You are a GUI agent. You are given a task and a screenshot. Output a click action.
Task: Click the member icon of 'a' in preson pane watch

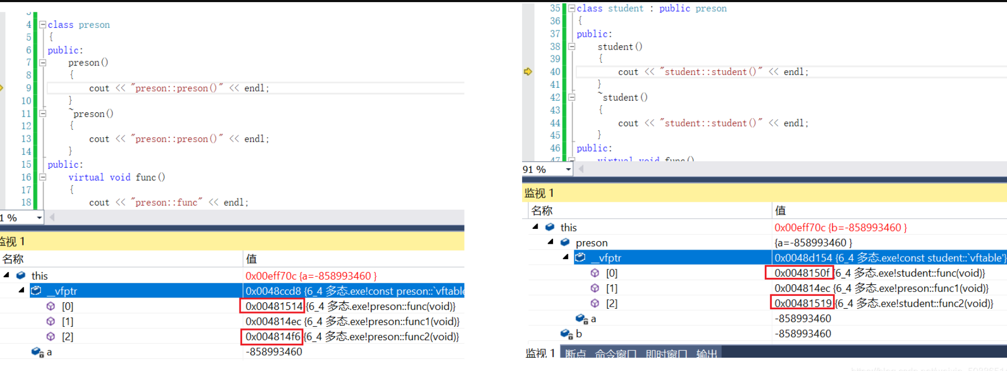tap(37, 352)
